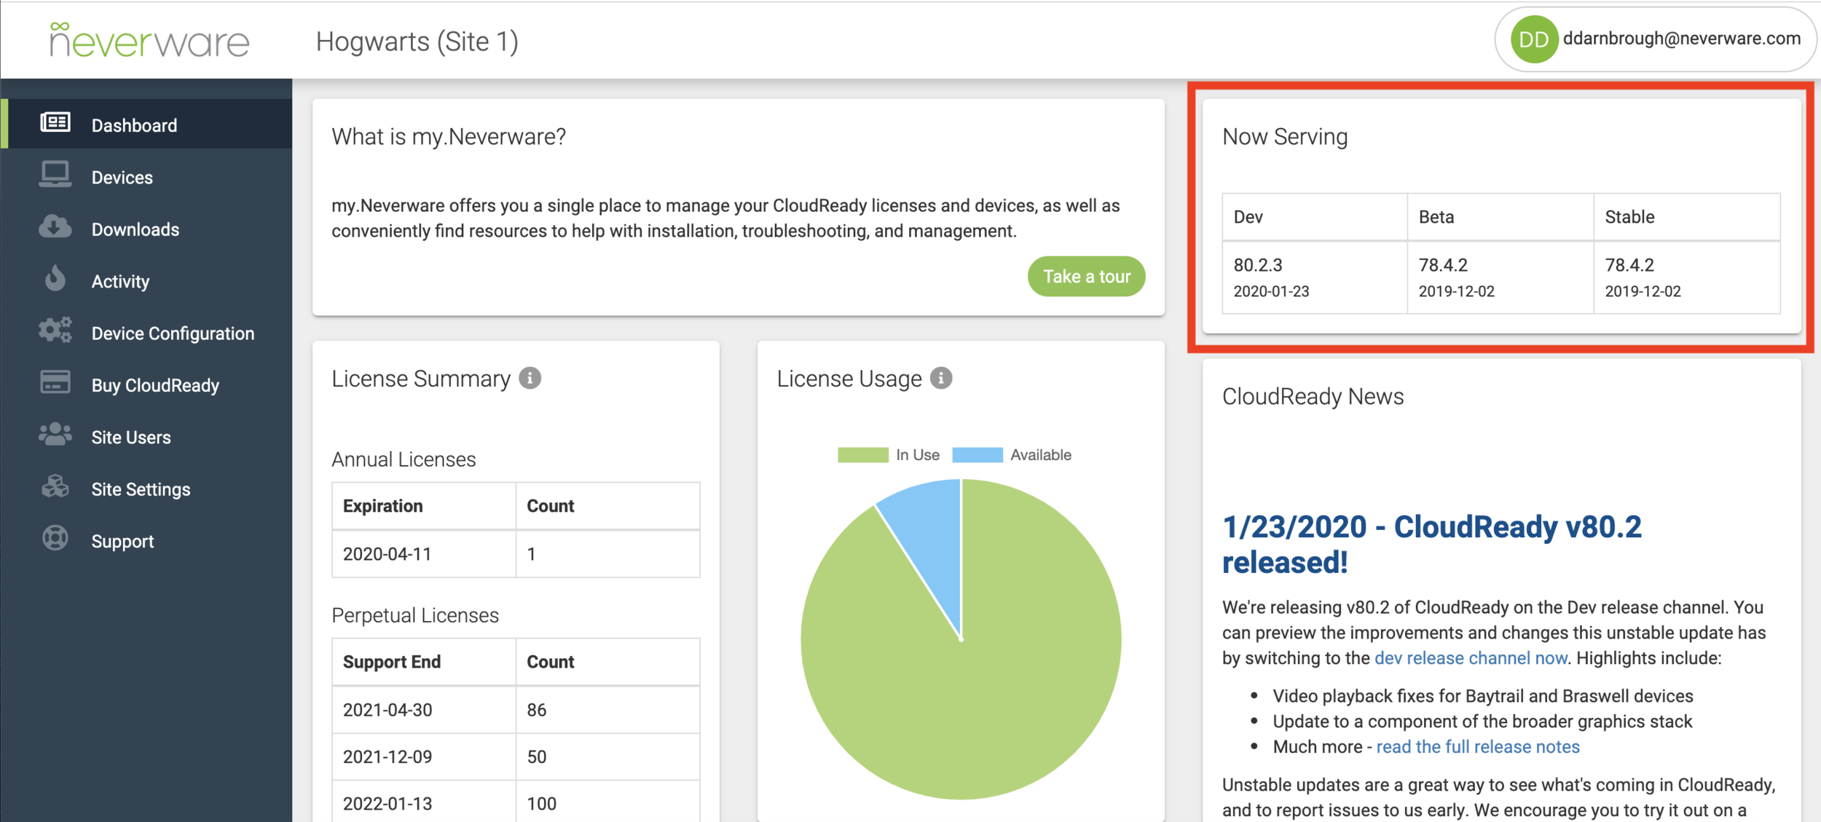1821x822 pixels.
Task: Click the Devices laptop icon
Action: pos(55,175)
